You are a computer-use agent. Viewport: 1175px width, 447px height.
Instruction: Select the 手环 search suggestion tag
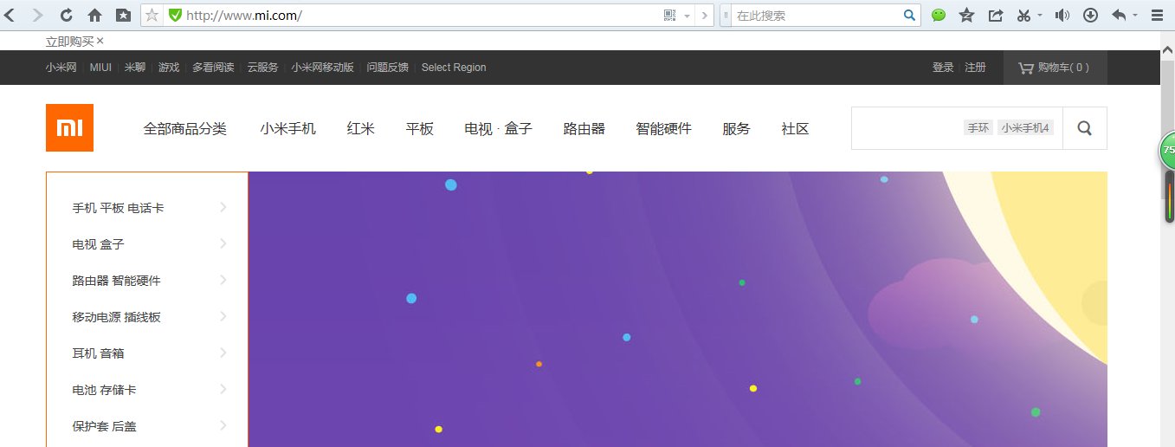[x=978, y=128]
